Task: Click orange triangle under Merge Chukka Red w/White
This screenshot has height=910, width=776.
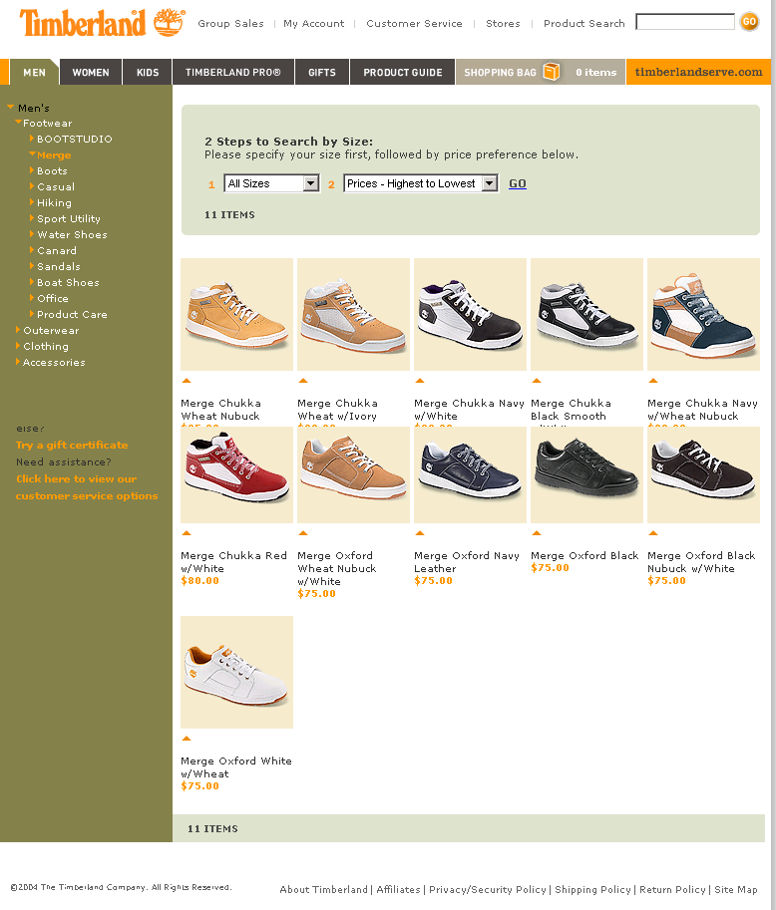Action: point(187,533)
